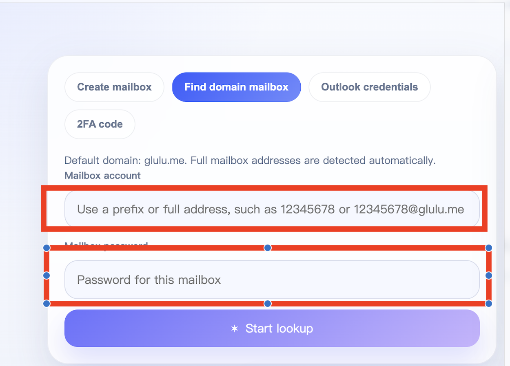The image size is (510, 366).
Task: Select the Find domain mailbox tab
Action: point(236,87)
